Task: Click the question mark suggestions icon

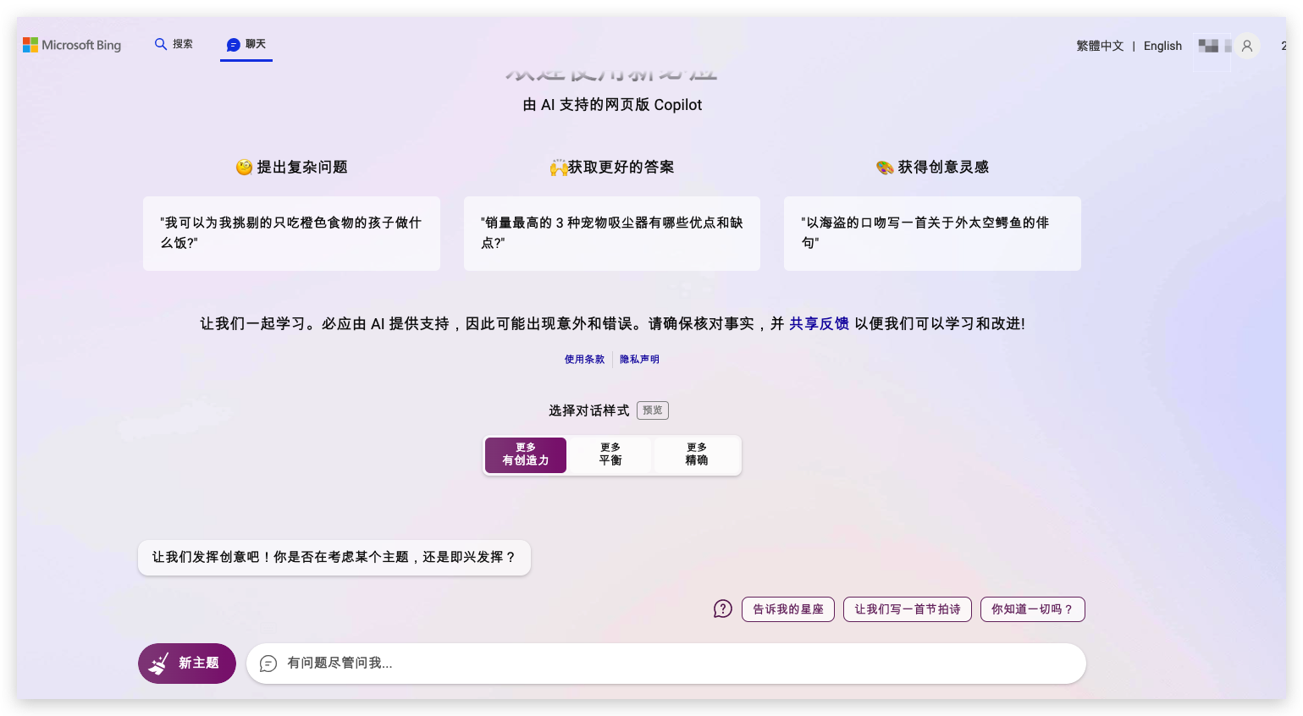Action: coord(722,609)
